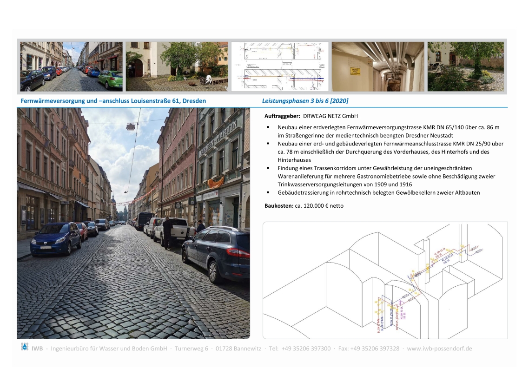Screen dimensions: 522x369
Task: Open the site plan drawing thumbnail
Action: pyautogui.click(x=280, y=66)
